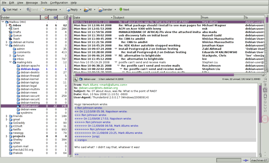Select the Queue folder icon
Screen dimensions: 269x163
(11, 35)
